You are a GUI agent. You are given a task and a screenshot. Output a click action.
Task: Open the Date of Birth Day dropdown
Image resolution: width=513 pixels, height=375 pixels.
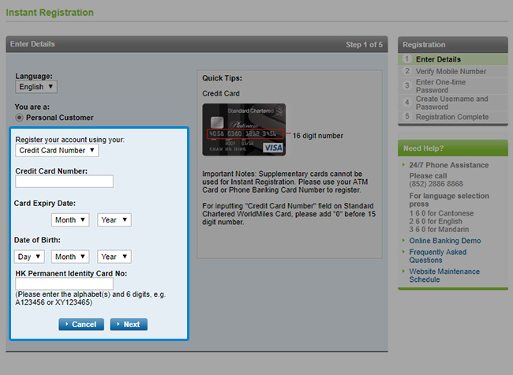tap(29, 257)
